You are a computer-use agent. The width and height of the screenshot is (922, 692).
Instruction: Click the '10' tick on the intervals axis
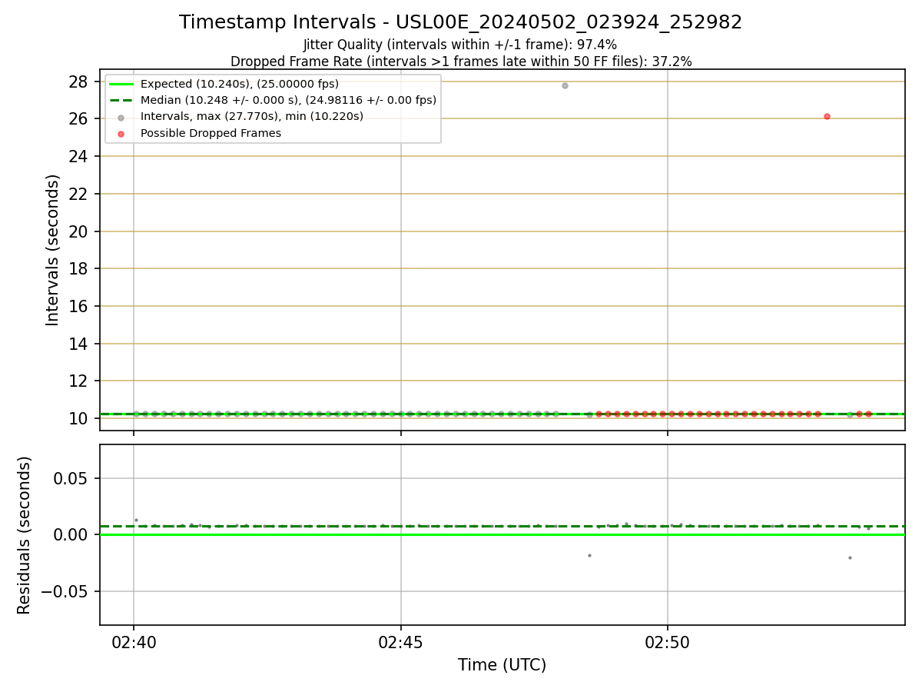(x=78, y=418)
